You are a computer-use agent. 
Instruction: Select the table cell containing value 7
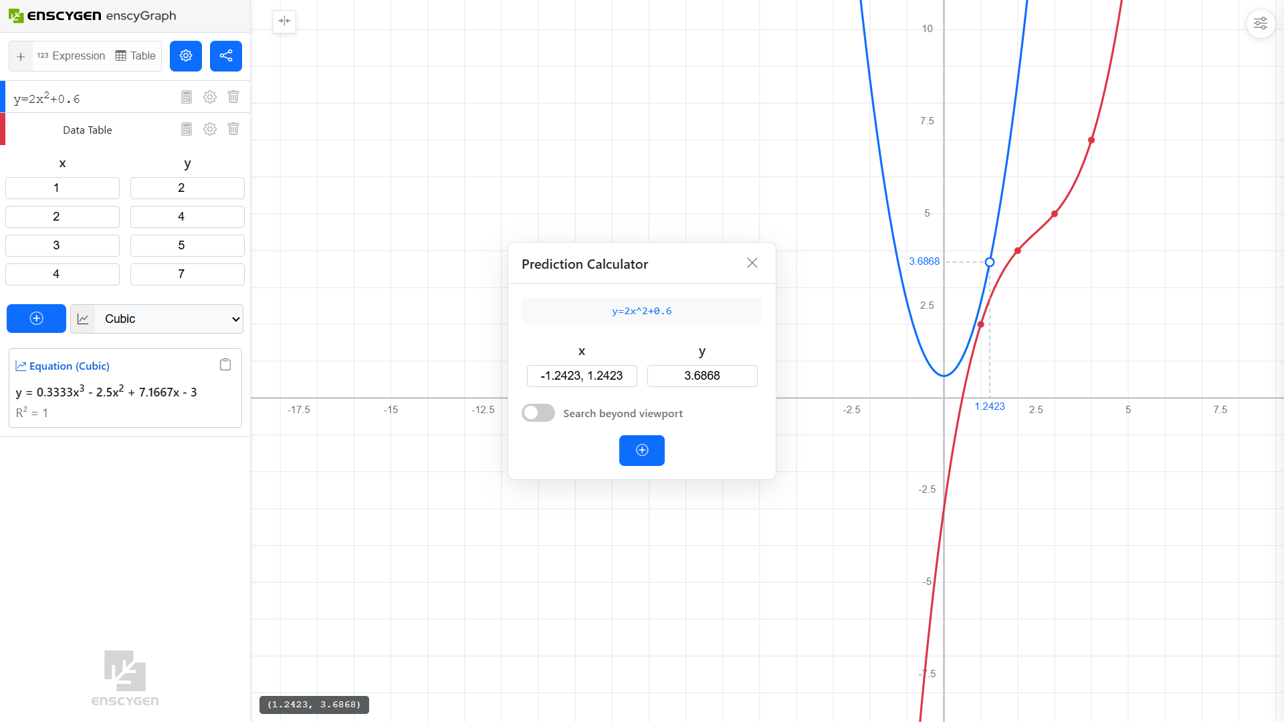point(187,274)
